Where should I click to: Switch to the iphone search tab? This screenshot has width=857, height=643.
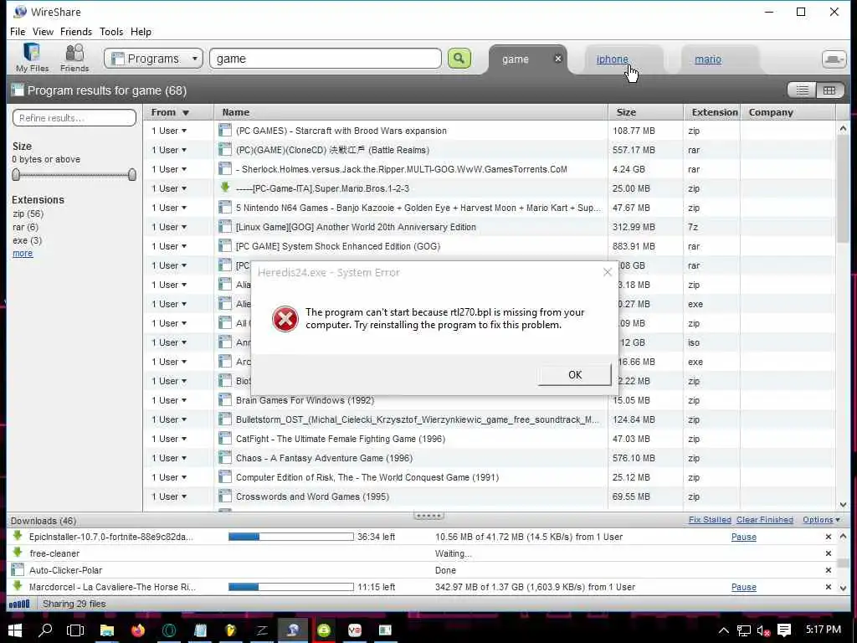pyautogui.click(x=612, y=59)
